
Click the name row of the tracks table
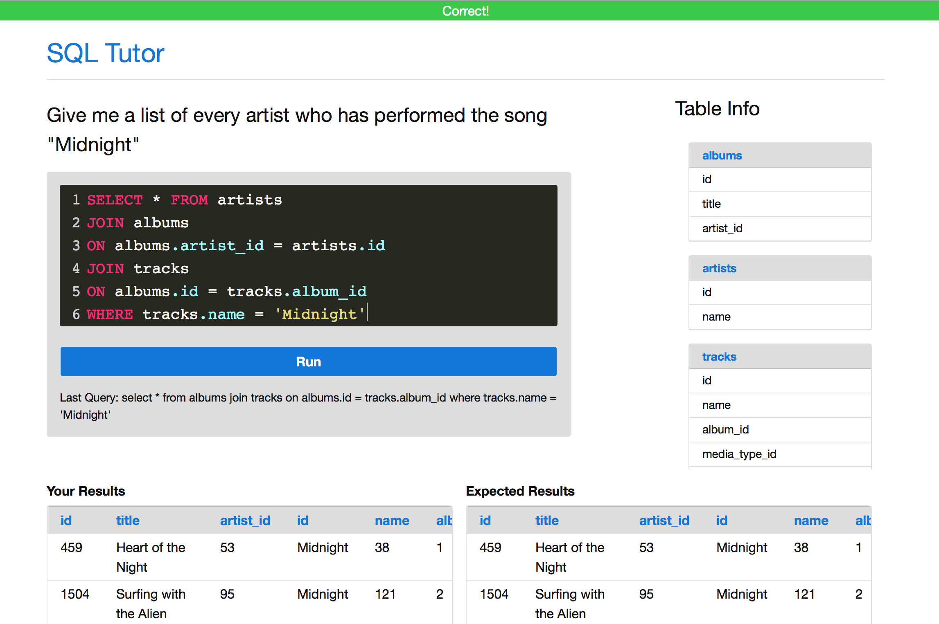point(780,405)
